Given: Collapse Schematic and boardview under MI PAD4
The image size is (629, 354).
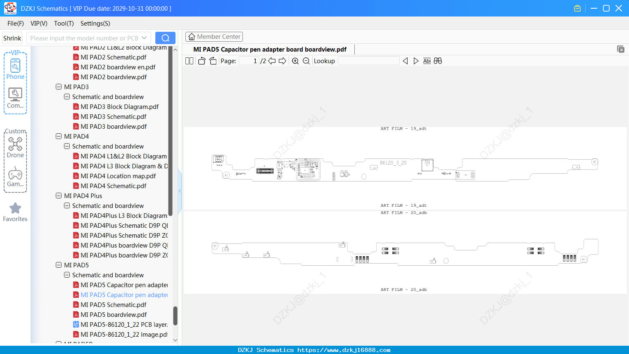Looking at the screenshot, I should tap(67, 146).
